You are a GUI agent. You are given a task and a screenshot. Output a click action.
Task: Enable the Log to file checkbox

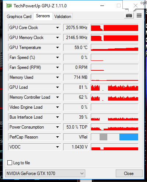(10, 163)
